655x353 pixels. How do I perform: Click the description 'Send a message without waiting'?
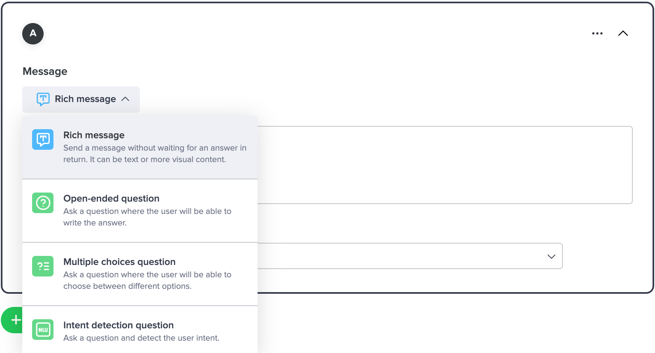pos(155,153)
